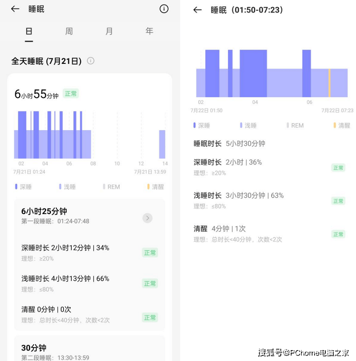356x361 pixels.
Task: Tap 清醒 4分钟 | 1次 text
Action: (220, 229)
